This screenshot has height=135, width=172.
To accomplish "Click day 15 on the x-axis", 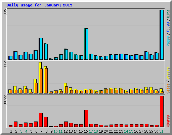I will pyautogui.click(x=81, y=131).
